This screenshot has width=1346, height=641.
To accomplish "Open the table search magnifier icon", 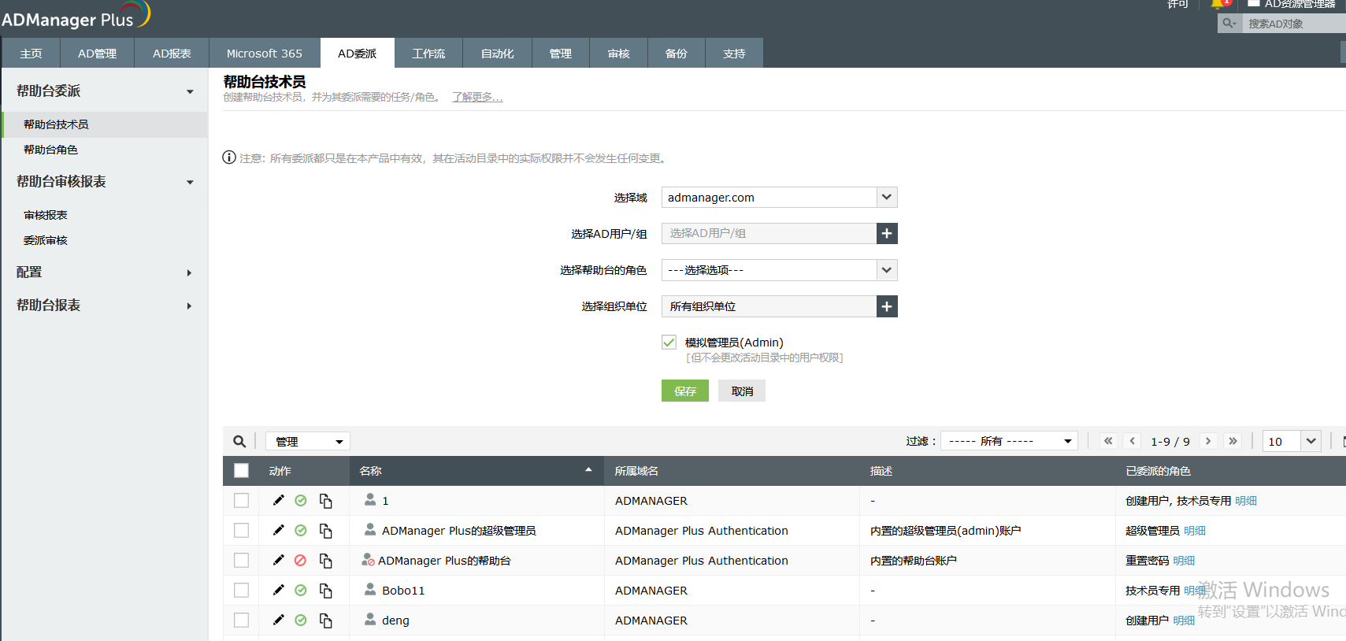I will pyautogui.click(x=239, y=442).
